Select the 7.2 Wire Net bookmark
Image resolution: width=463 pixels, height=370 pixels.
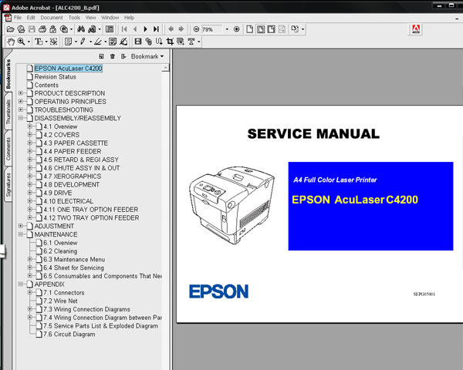[60, 301]
